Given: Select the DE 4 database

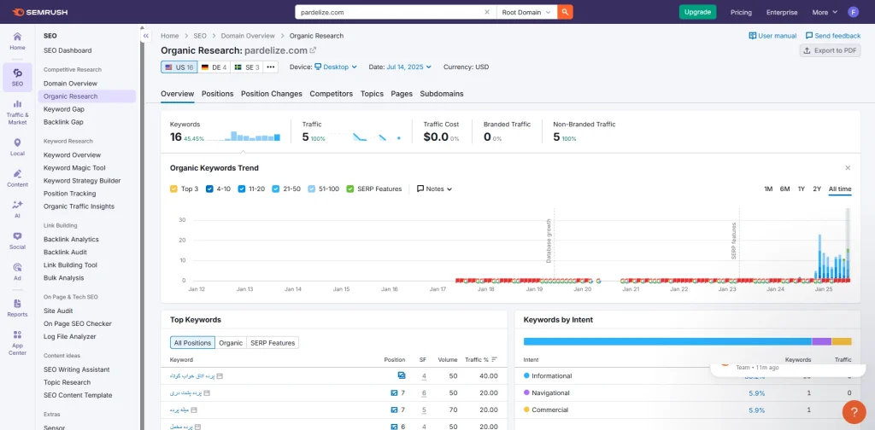Looking at the screenshot, I should coord(214,67).
